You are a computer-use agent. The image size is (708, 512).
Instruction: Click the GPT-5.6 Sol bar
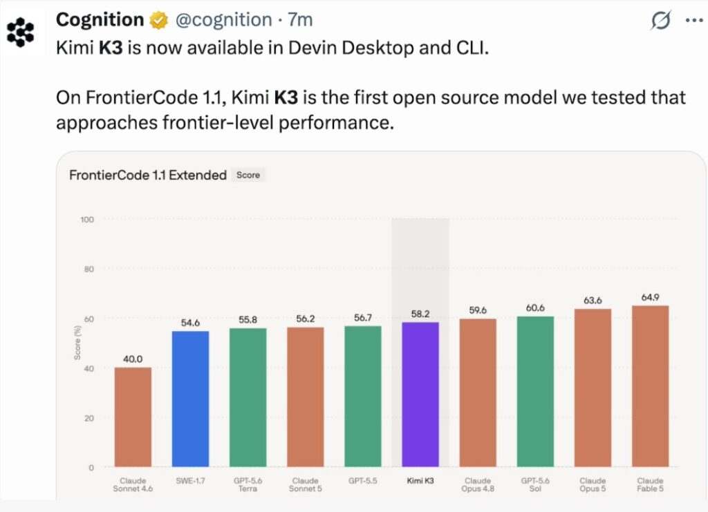click(535, 392)
